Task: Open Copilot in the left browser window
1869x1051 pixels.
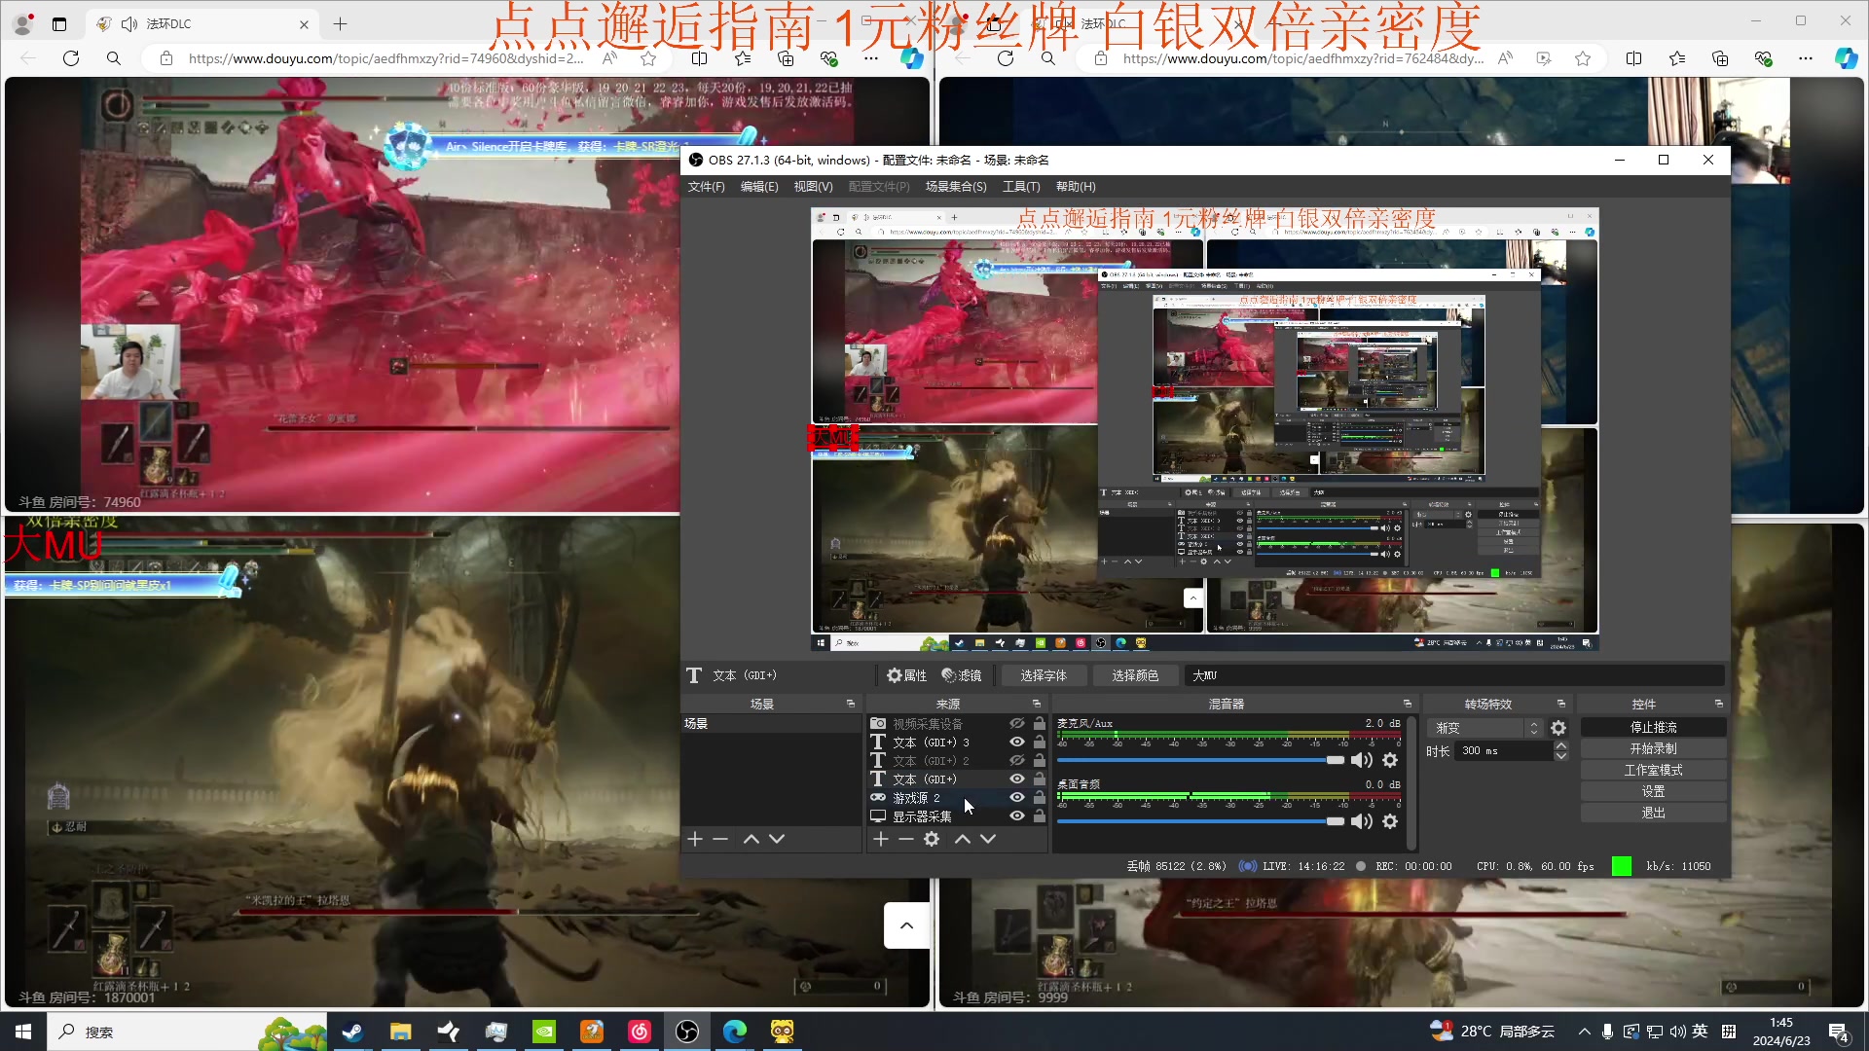Action: pos(911,58)
